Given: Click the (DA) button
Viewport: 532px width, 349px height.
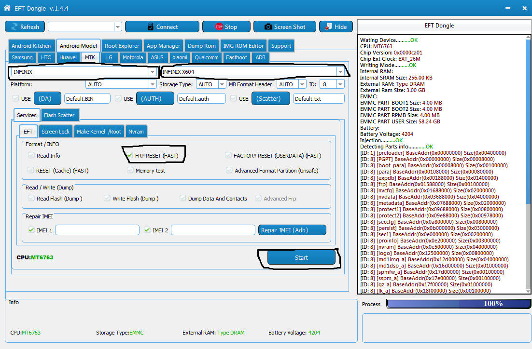Looking at the screenshot, I should 47,99.
